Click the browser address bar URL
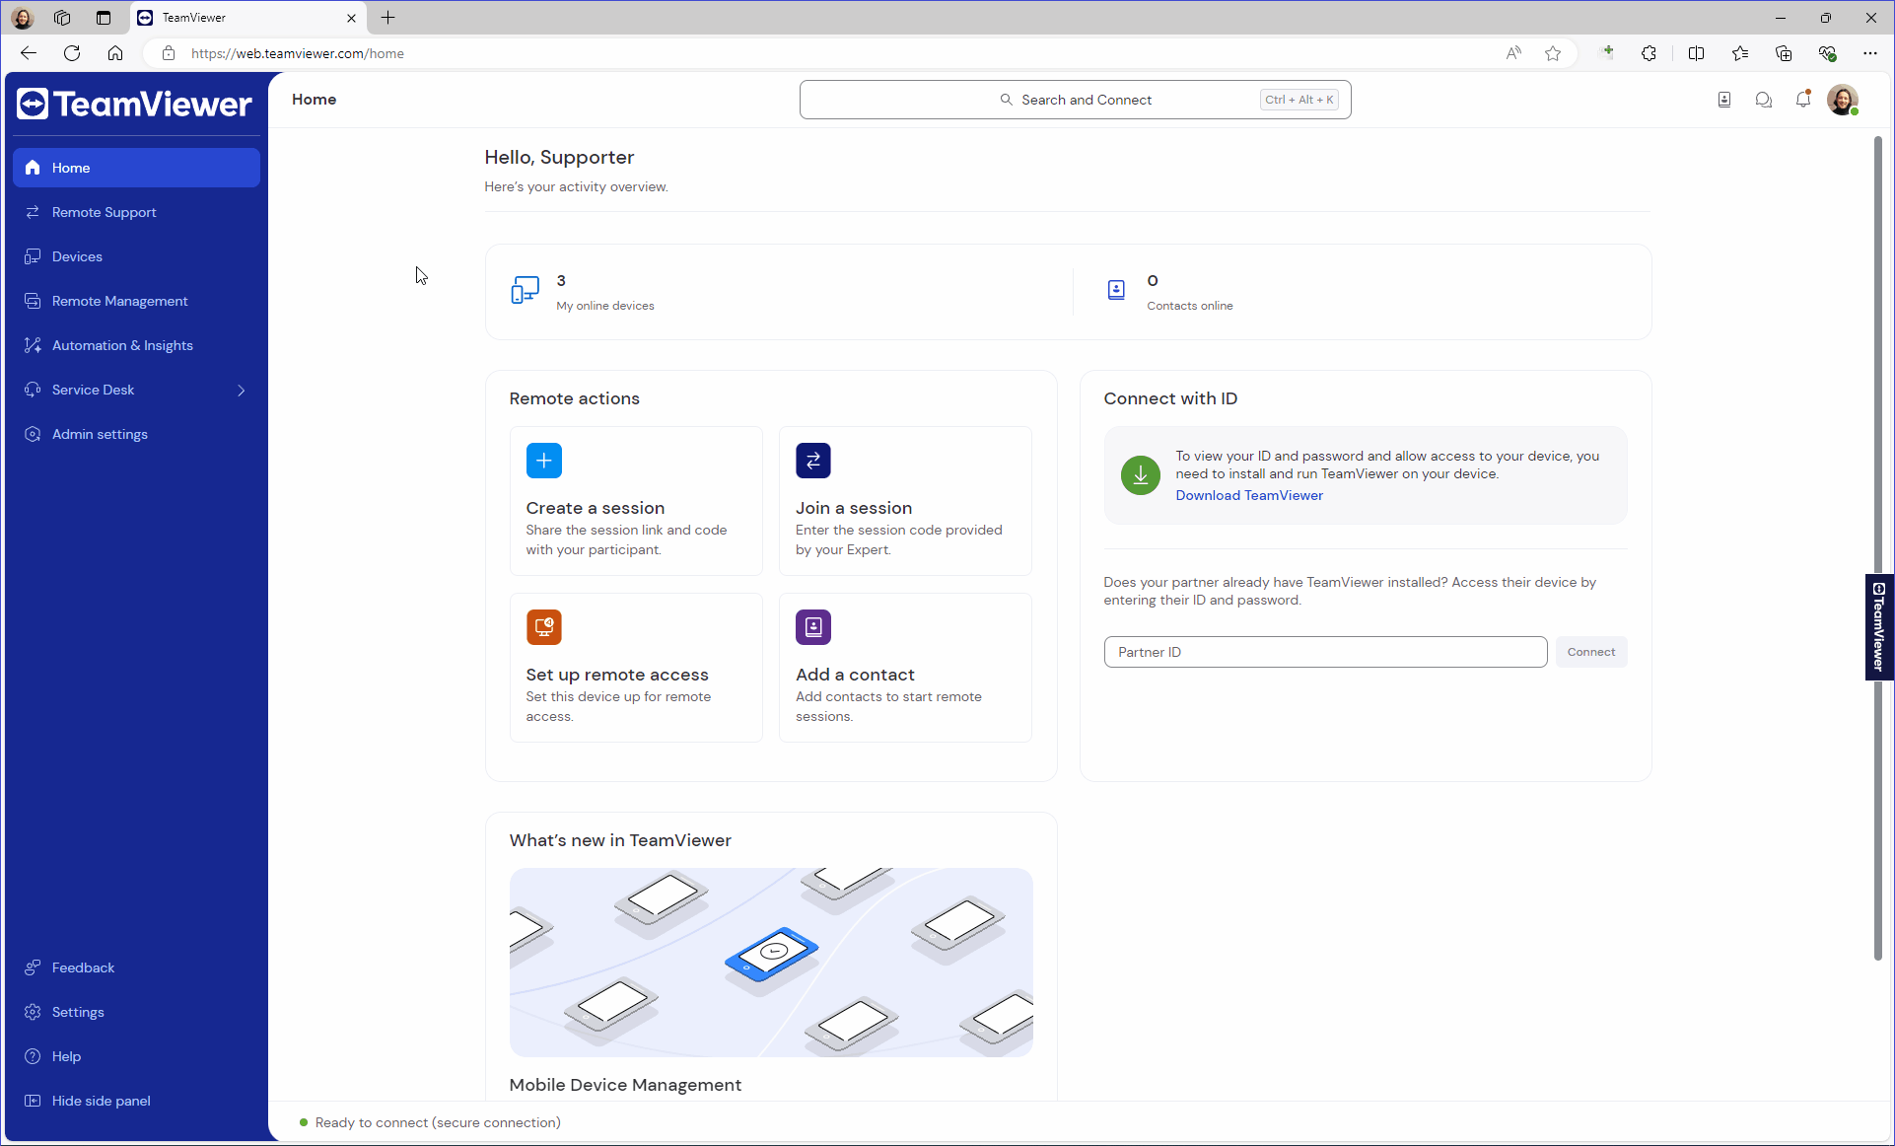 298,53
